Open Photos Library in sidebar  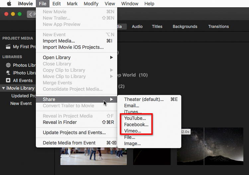click(25, 65)
